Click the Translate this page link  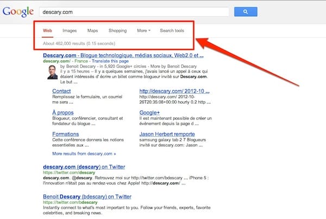pyautogui.click(x=110, y=61)
